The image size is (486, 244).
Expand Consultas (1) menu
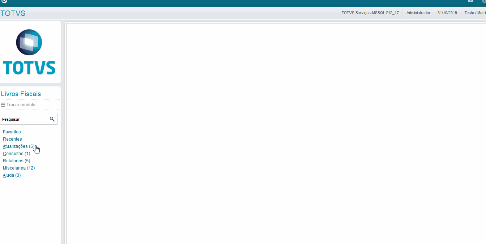pyautogui.click(x=17, y=154)
